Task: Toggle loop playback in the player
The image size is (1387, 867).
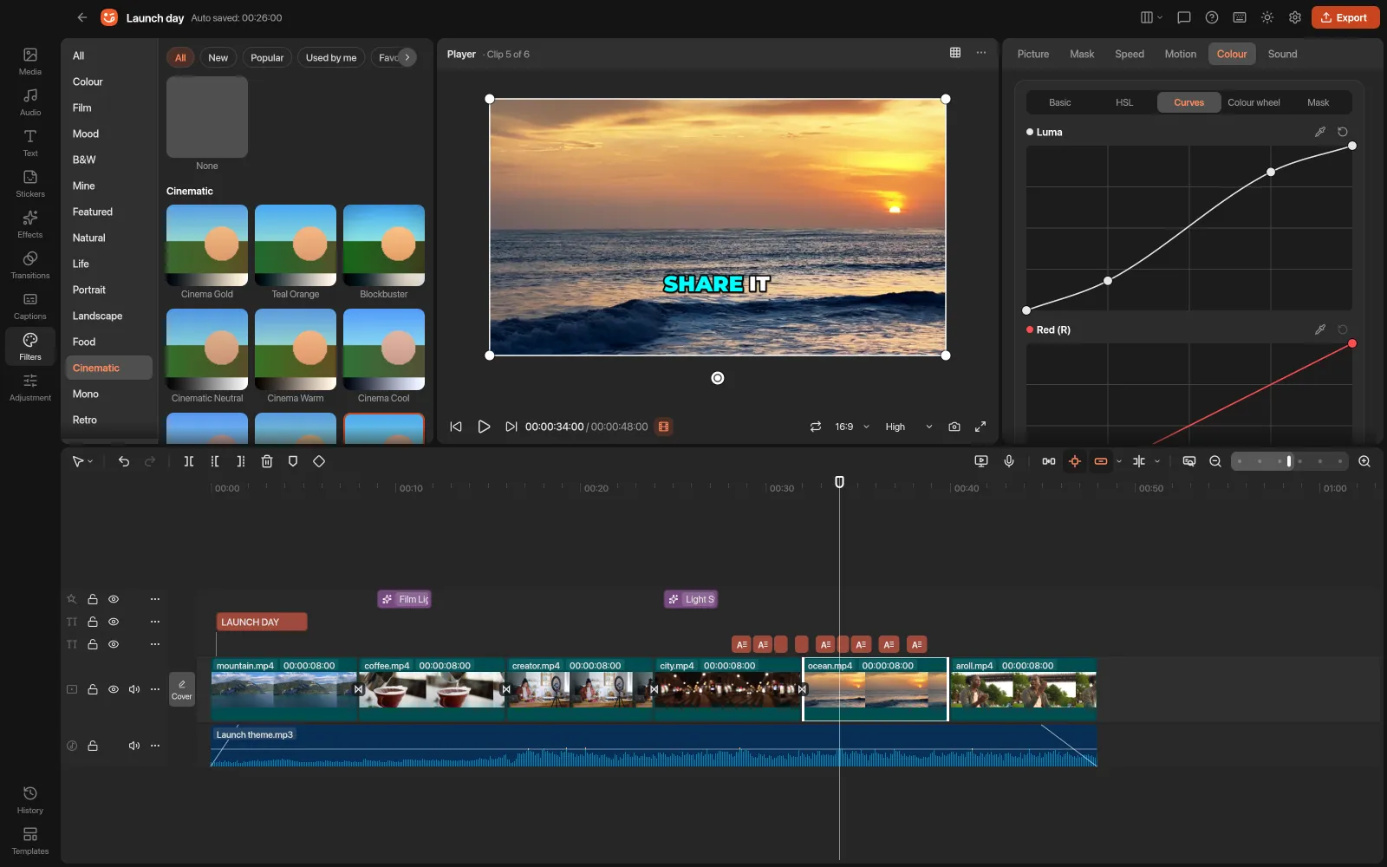Action: pyautogui.click(x=816, y=427)
